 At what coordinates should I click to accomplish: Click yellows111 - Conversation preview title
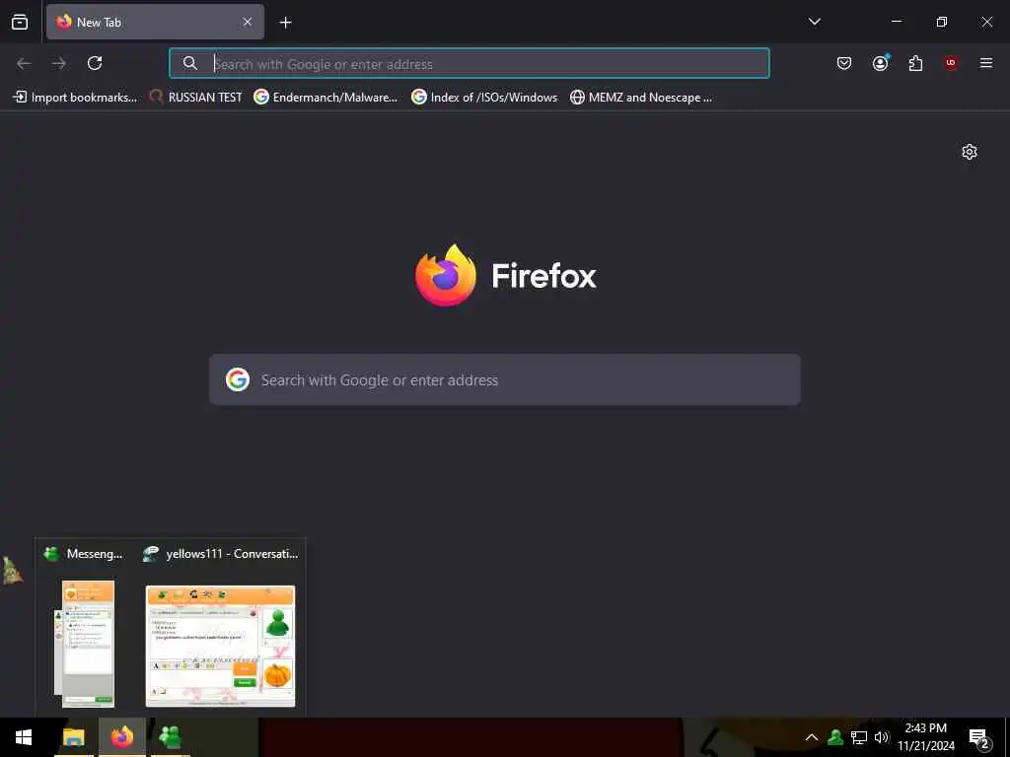tap(232, 554)
